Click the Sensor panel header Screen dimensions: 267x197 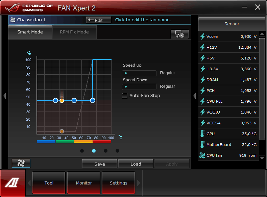[232, 24]
